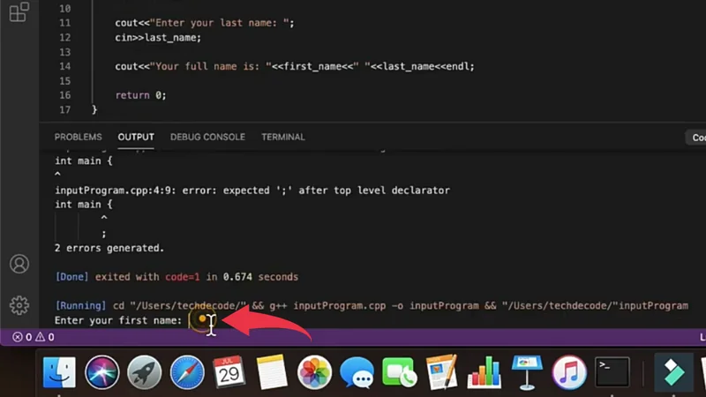Launch Terminal app from the Dock
The image size is (706, 397).
pos(612,372)
